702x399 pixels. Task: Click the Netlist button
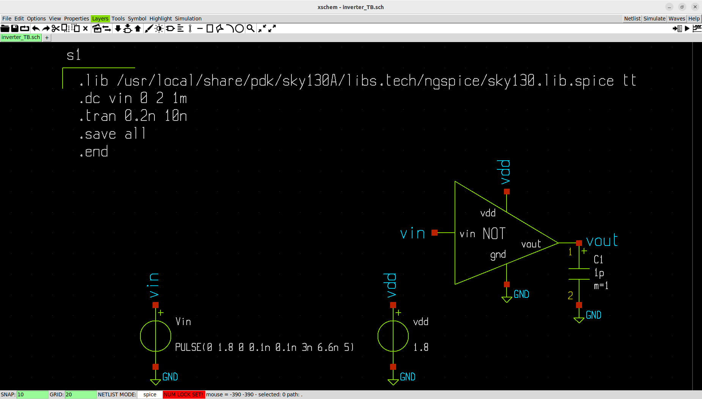[632, 18]
